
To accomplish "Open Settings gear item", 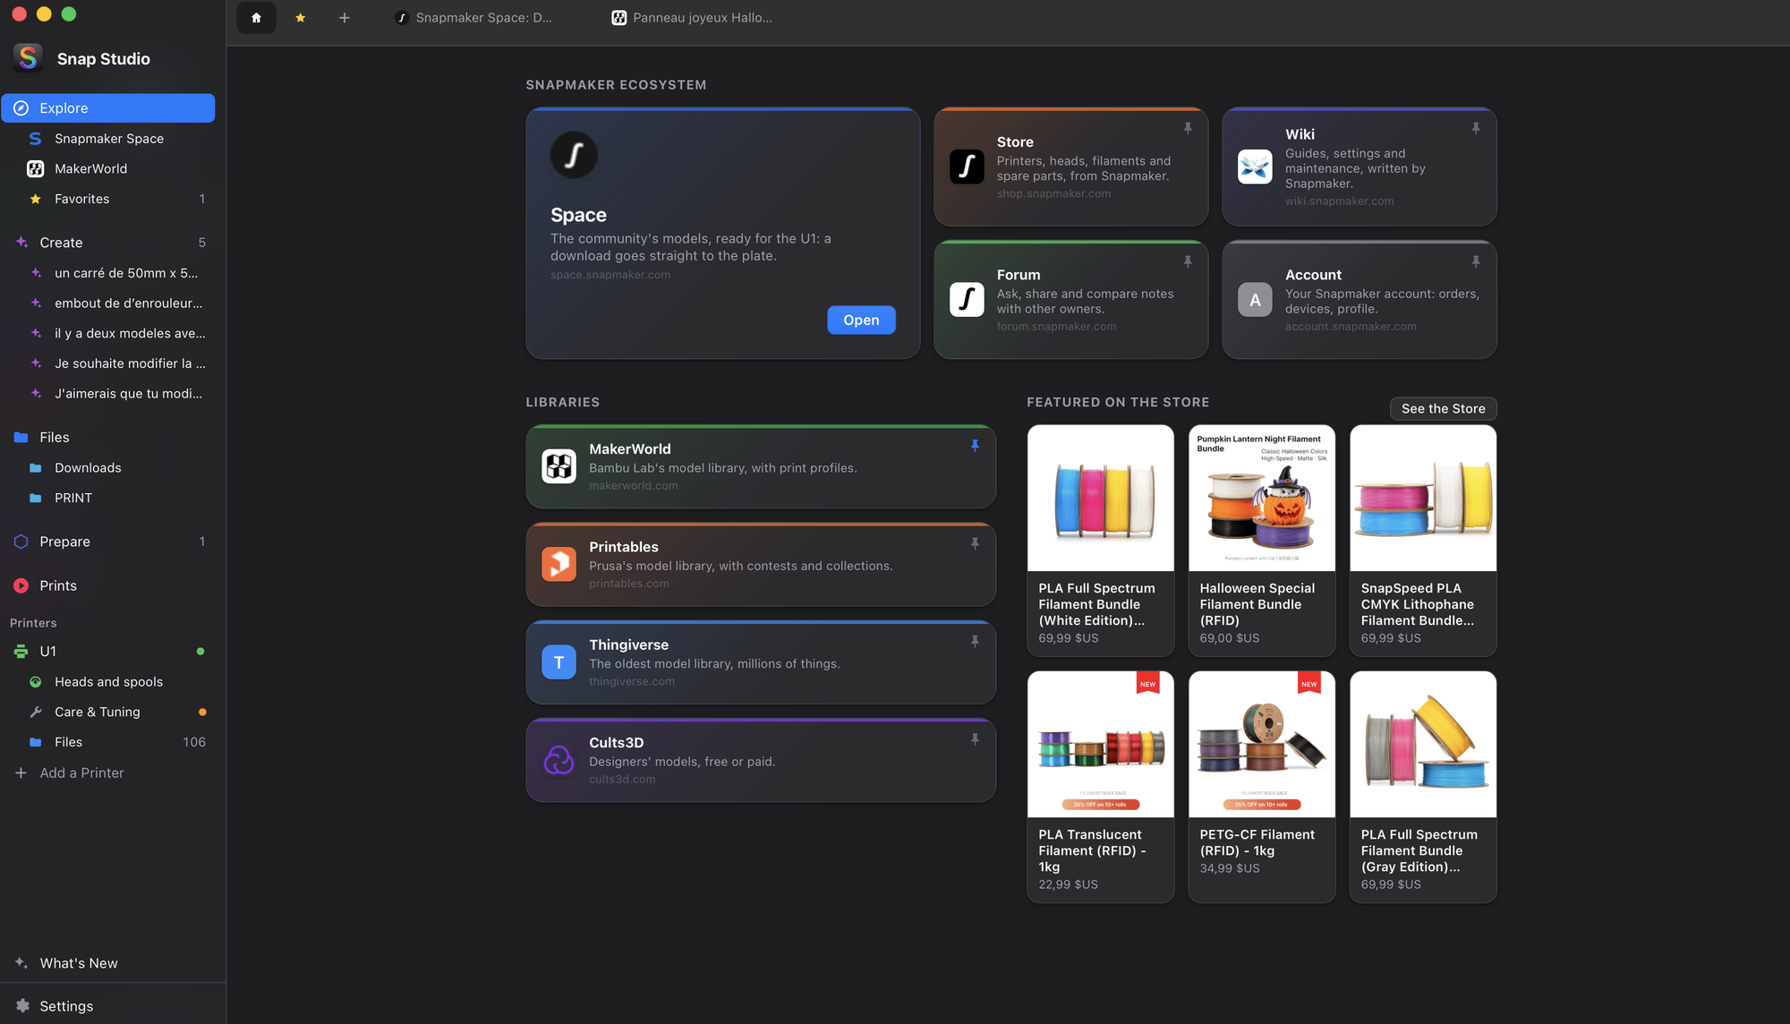I will (108, 1006).
